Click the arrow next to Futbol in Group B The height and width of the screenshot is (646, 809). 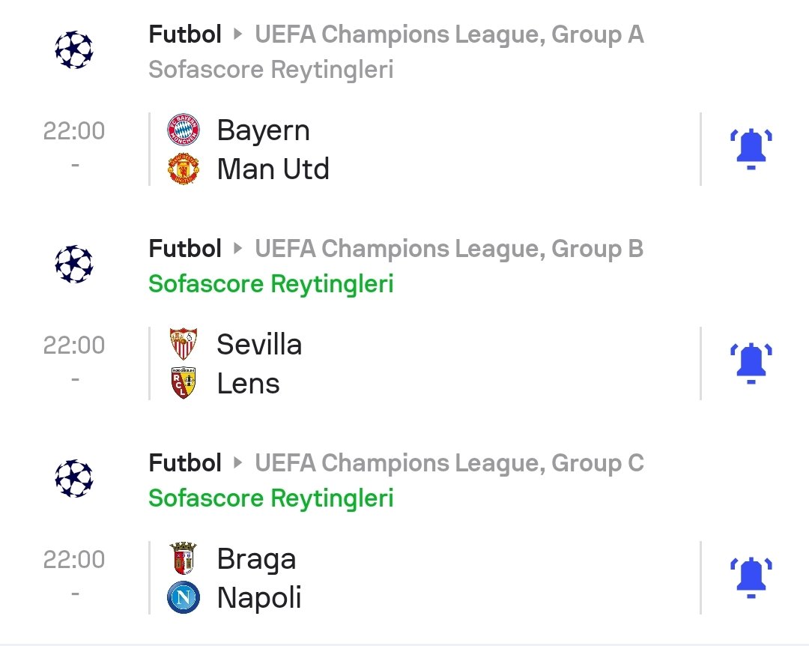pos(238,249)
